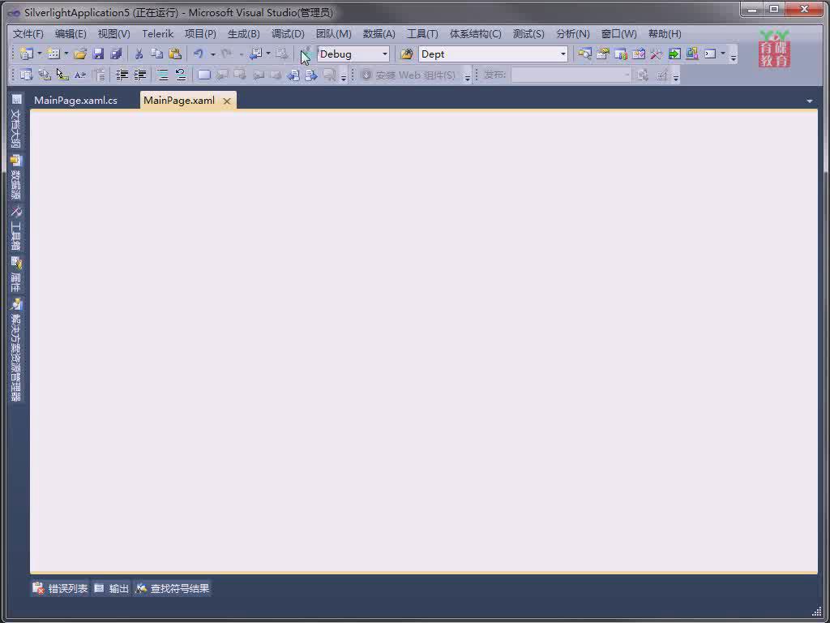Open Solution Explorer from the toolbar icon

[x=584, y=54]
